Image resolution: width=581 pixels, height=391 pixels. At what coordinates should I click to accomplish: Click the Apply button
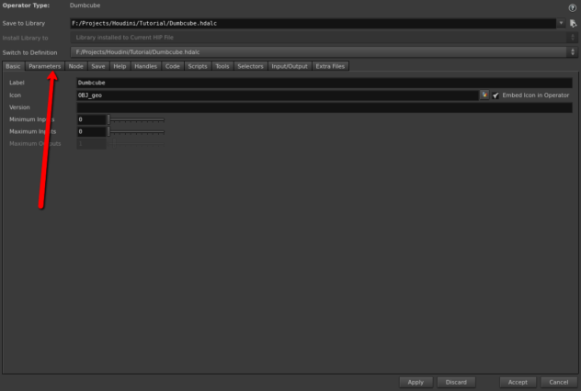tap(416, 382)
